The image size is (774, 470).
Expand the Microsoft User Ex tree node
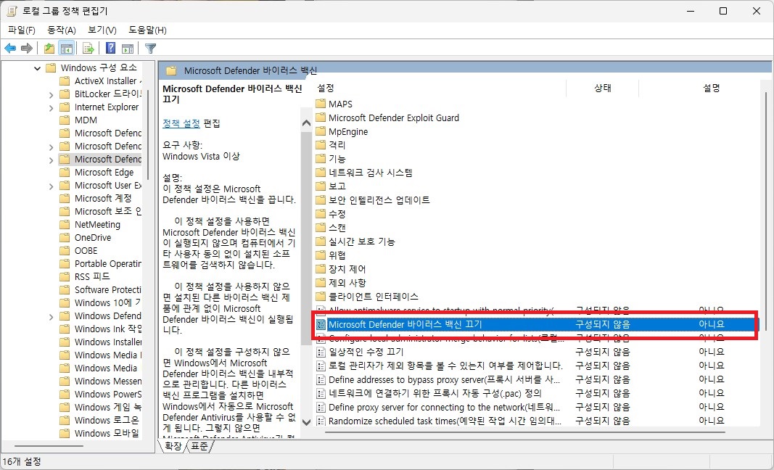(51, 186)
